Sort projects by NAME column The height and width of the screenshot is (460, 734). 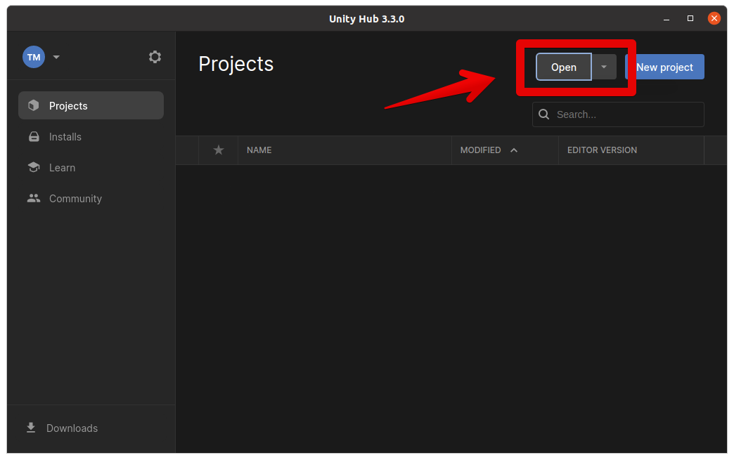(345, 150)
